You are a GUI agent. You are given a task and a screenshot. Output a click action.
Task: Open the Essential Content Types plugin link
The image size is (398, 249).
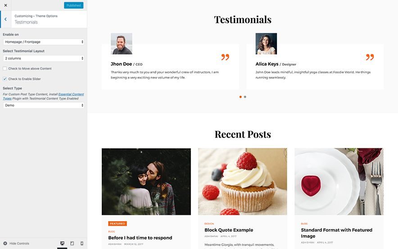click(x=43, y=96)
